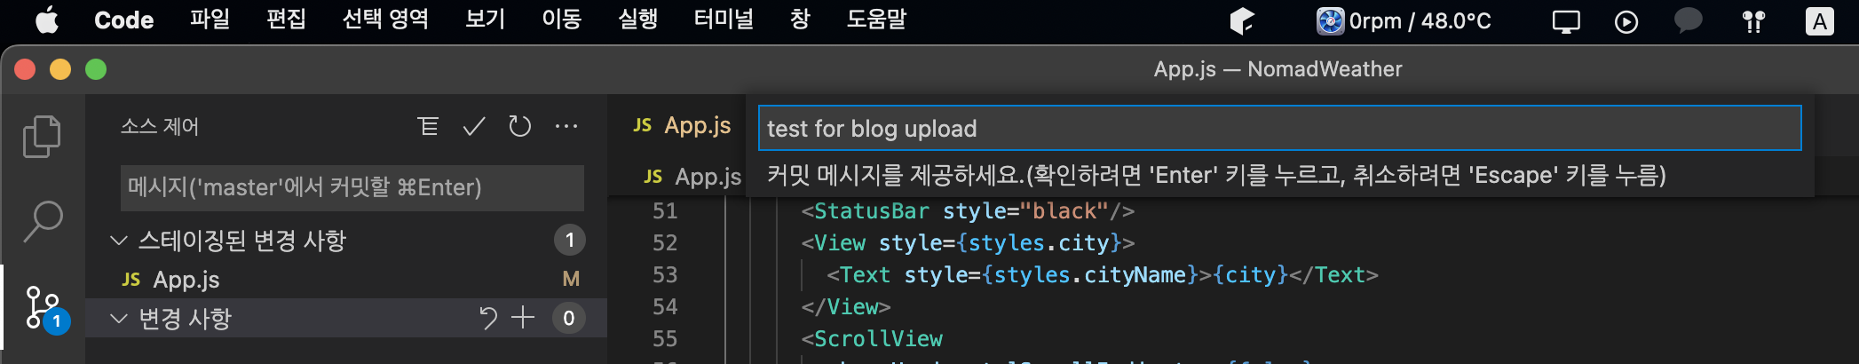Open the 실행 menu
This screenshot has height=364, width=1859.
638,20
